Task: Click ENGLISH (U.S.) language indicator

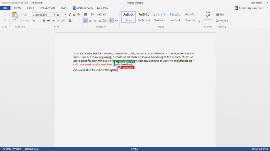Action: (x=32, y=149)
